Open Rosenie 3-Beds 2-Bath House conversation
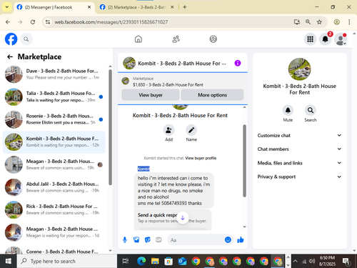The image size is (357, 268). pyautogui.click(x=54, y=119)
